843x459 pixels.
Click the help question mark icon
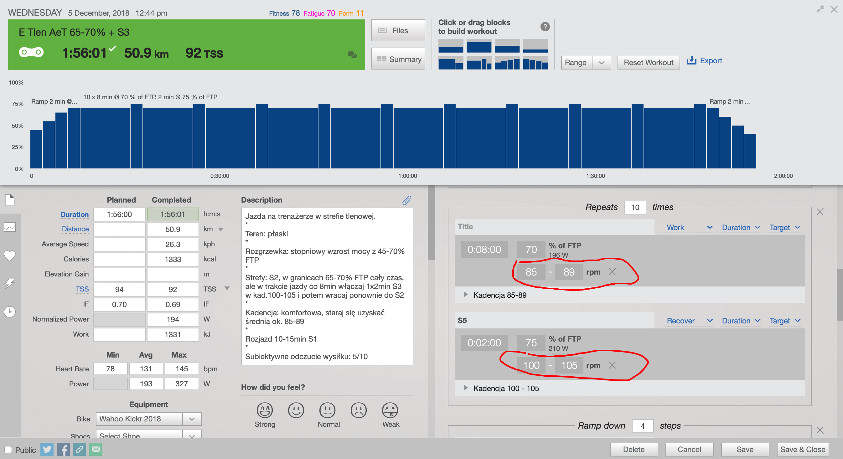point(545,27)
